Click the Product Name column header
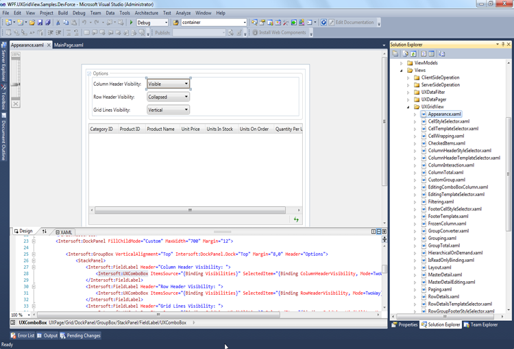The width and height of the screenshot is (514, 349). click(160, 129)
